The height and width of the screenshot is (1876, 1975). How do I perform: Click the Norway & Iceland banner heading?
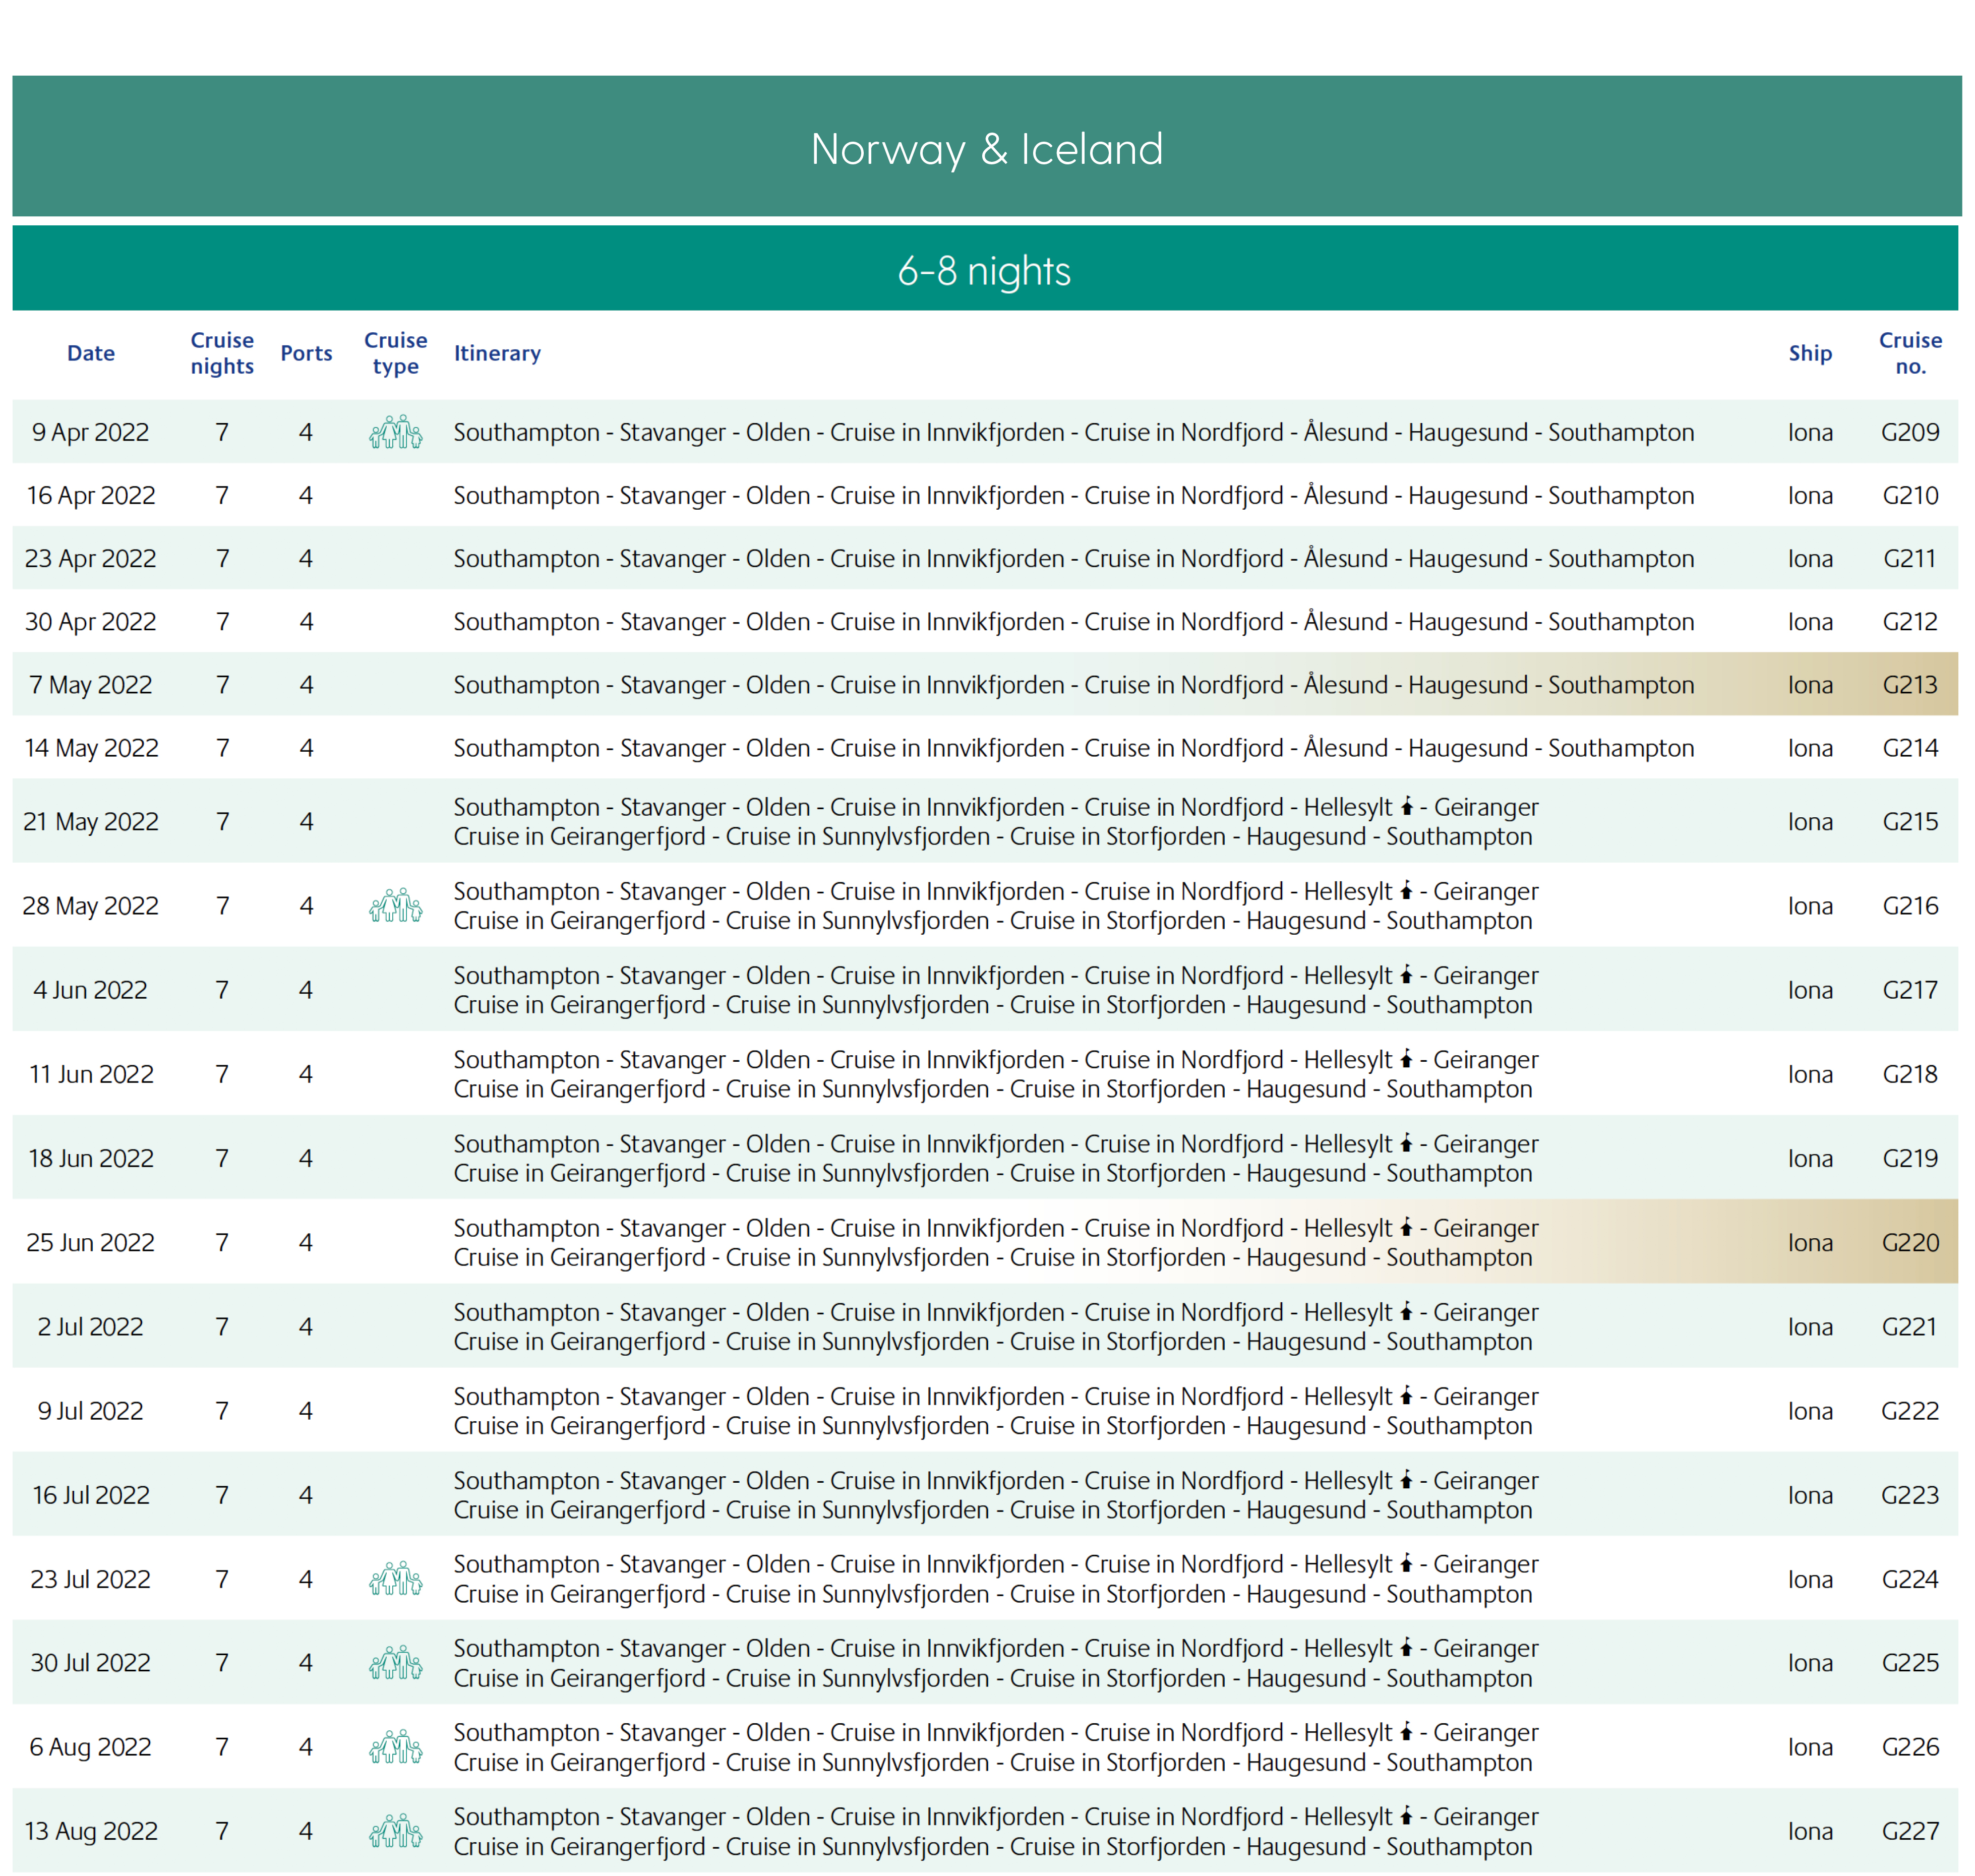(986, 149)
